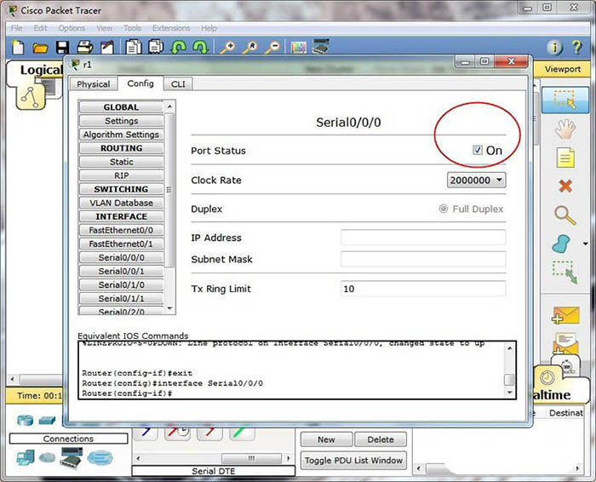Choose the Select tool in right panel
596x482 pixels.
point(564,100)
